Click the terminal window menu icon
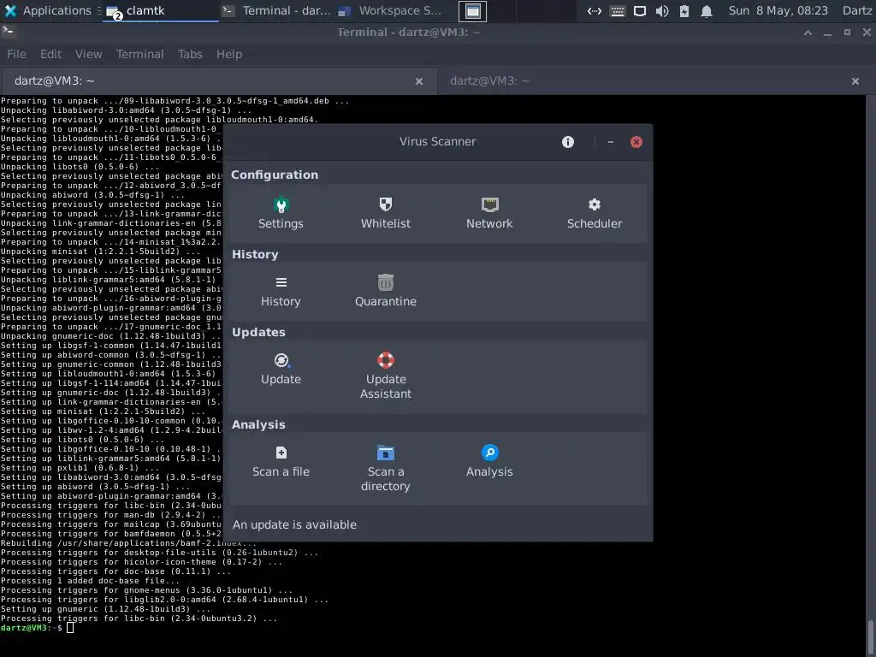This screenshot has width=876, height=657. pyautogui.click(x=8, y=32)
